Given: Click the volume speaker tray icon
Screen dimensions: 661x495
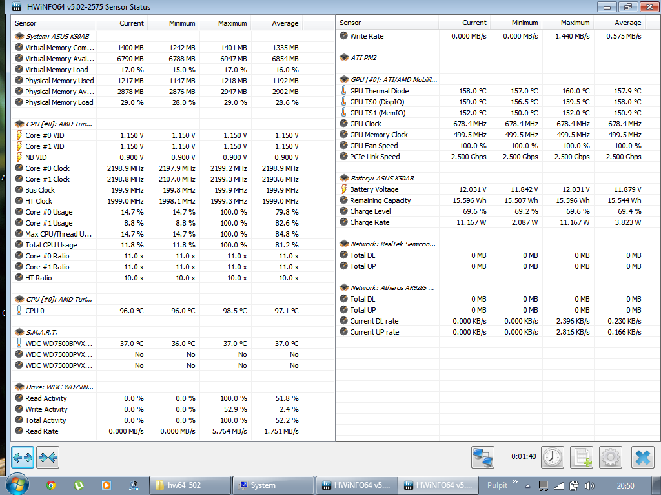Looking at the screenshot, I should pyautogui.click(x=589, y=486).
